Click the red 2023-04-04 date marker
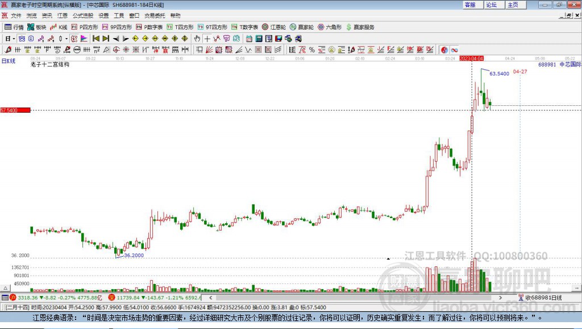The width and height of the screenshot is (582, 329). 471,59
